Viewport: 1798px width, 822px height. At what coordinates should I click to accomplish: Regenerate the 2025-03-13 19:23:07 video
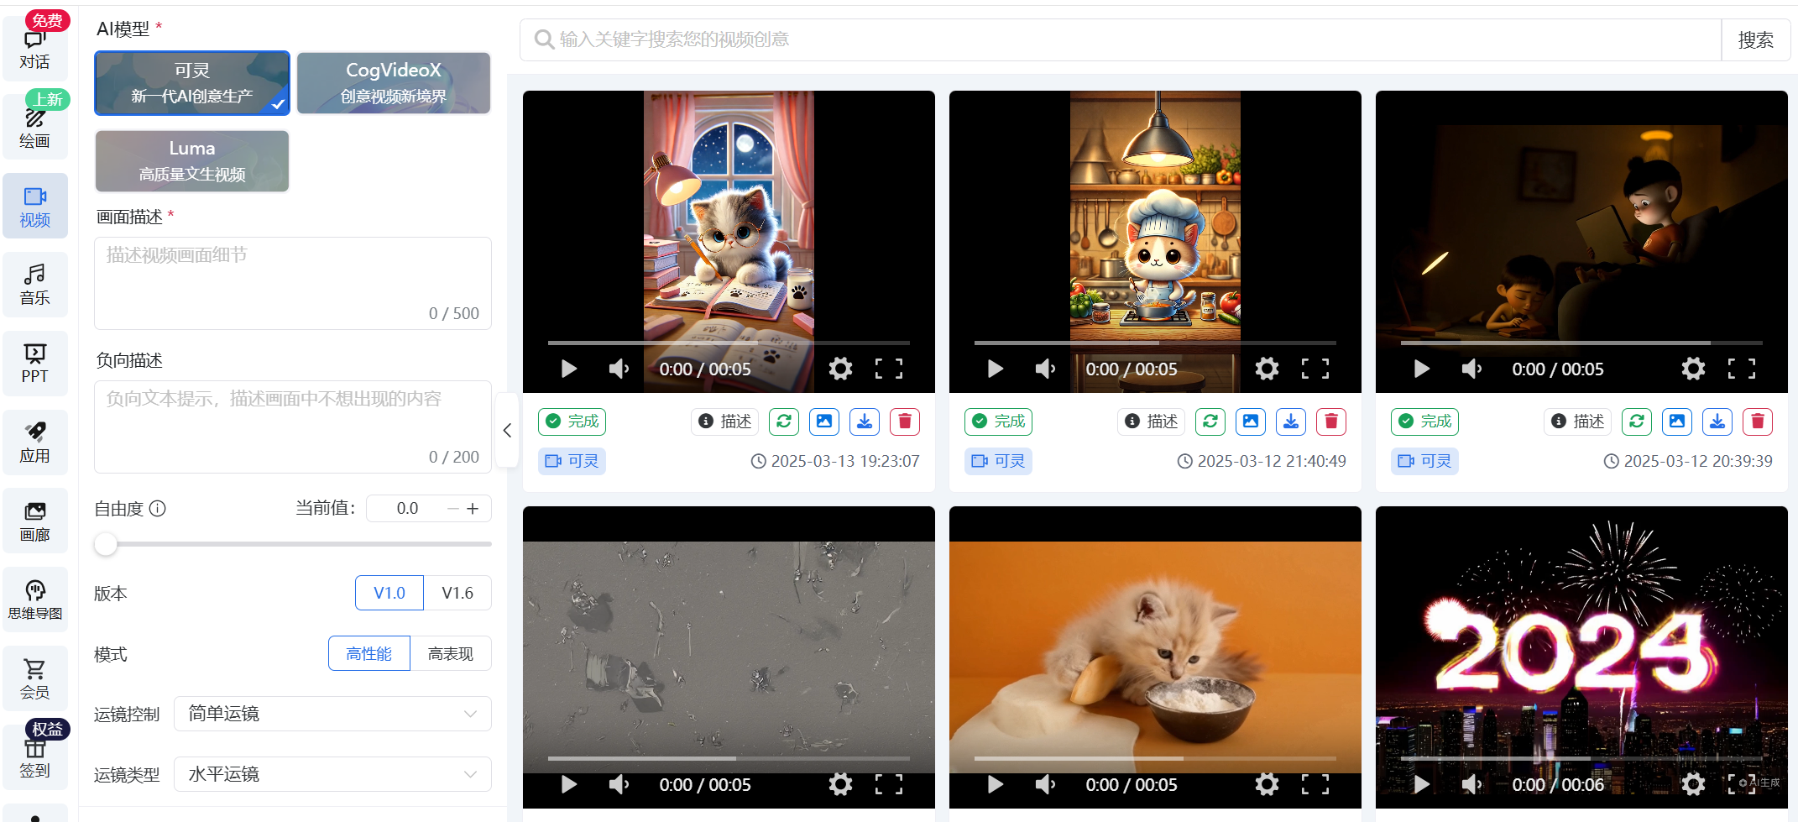click(x=784, y=421)
